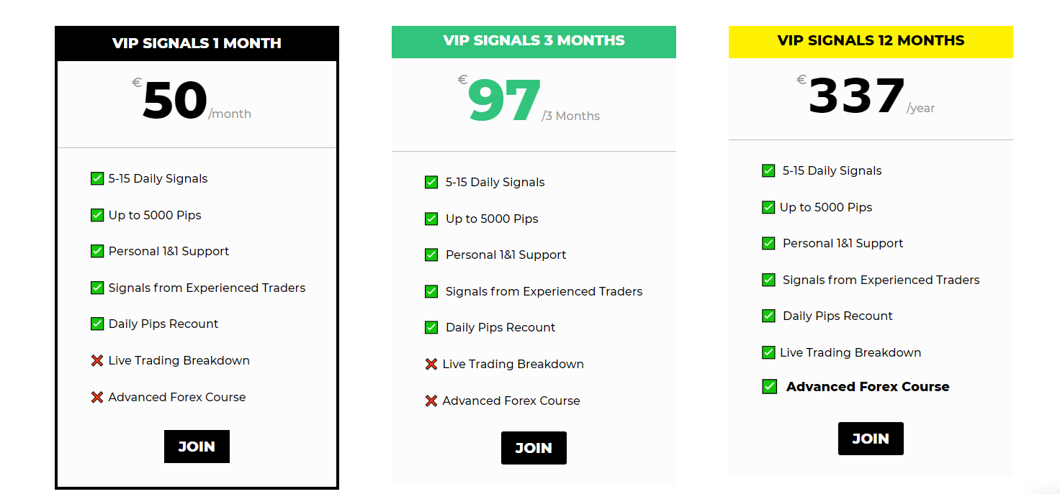Screen dimensions: 1060x494
Task: Click red X beside Live Trading Breakdown, 3 Months
Action: pos(431,365)
